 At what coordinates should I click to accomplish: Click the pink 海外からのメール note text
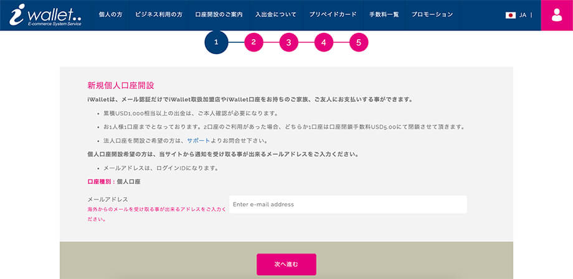[x=156, y=214]
